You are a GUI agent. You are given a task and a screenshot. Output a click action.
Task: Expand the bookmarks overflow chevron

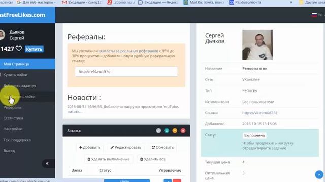[291, 2]
